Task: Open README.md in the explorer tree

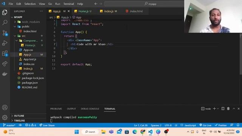Action: point(29,87)
